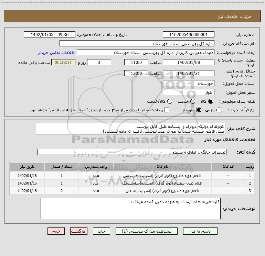Select the 'کالا/خدمت' radio button
Screen dimensions: 265x256
(170, 101)
